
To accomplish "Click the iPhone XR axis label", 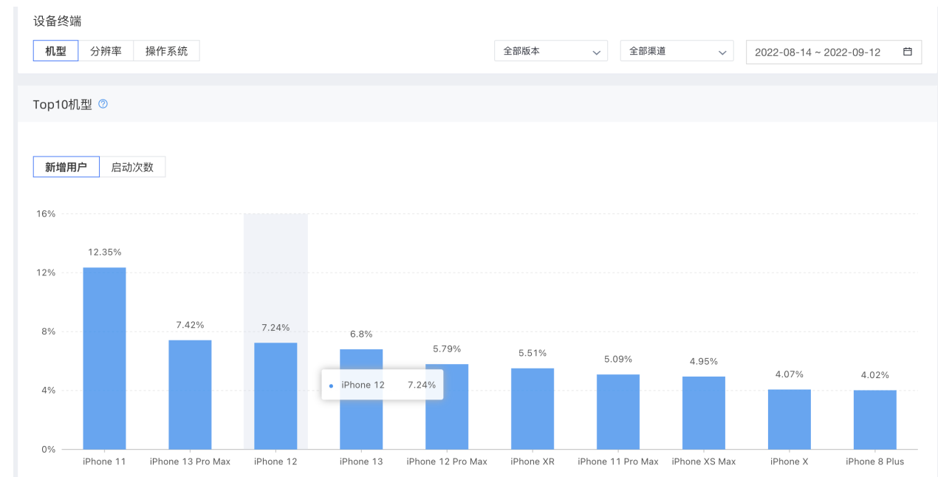I will tap(533, 461).
